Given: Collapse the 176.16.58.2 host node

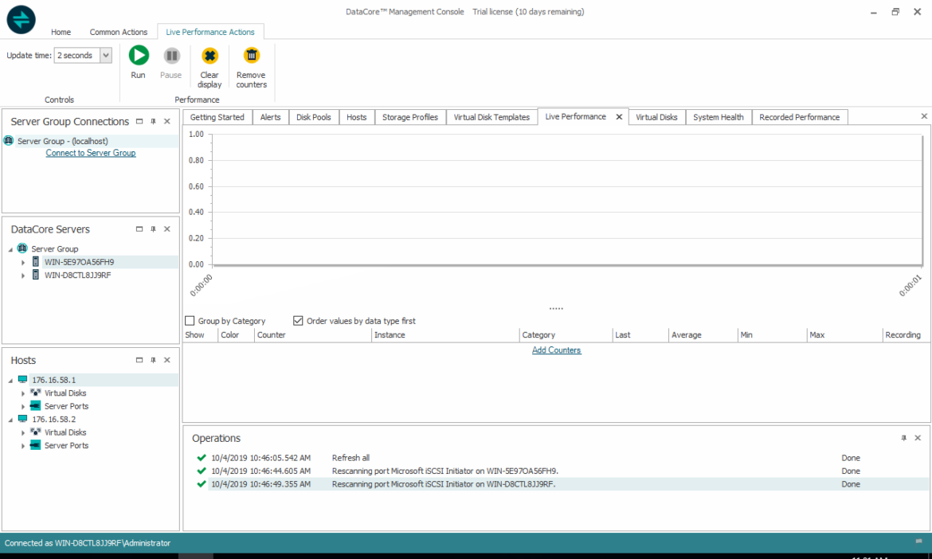Looking at the screenshot, I should coord(10,420).
